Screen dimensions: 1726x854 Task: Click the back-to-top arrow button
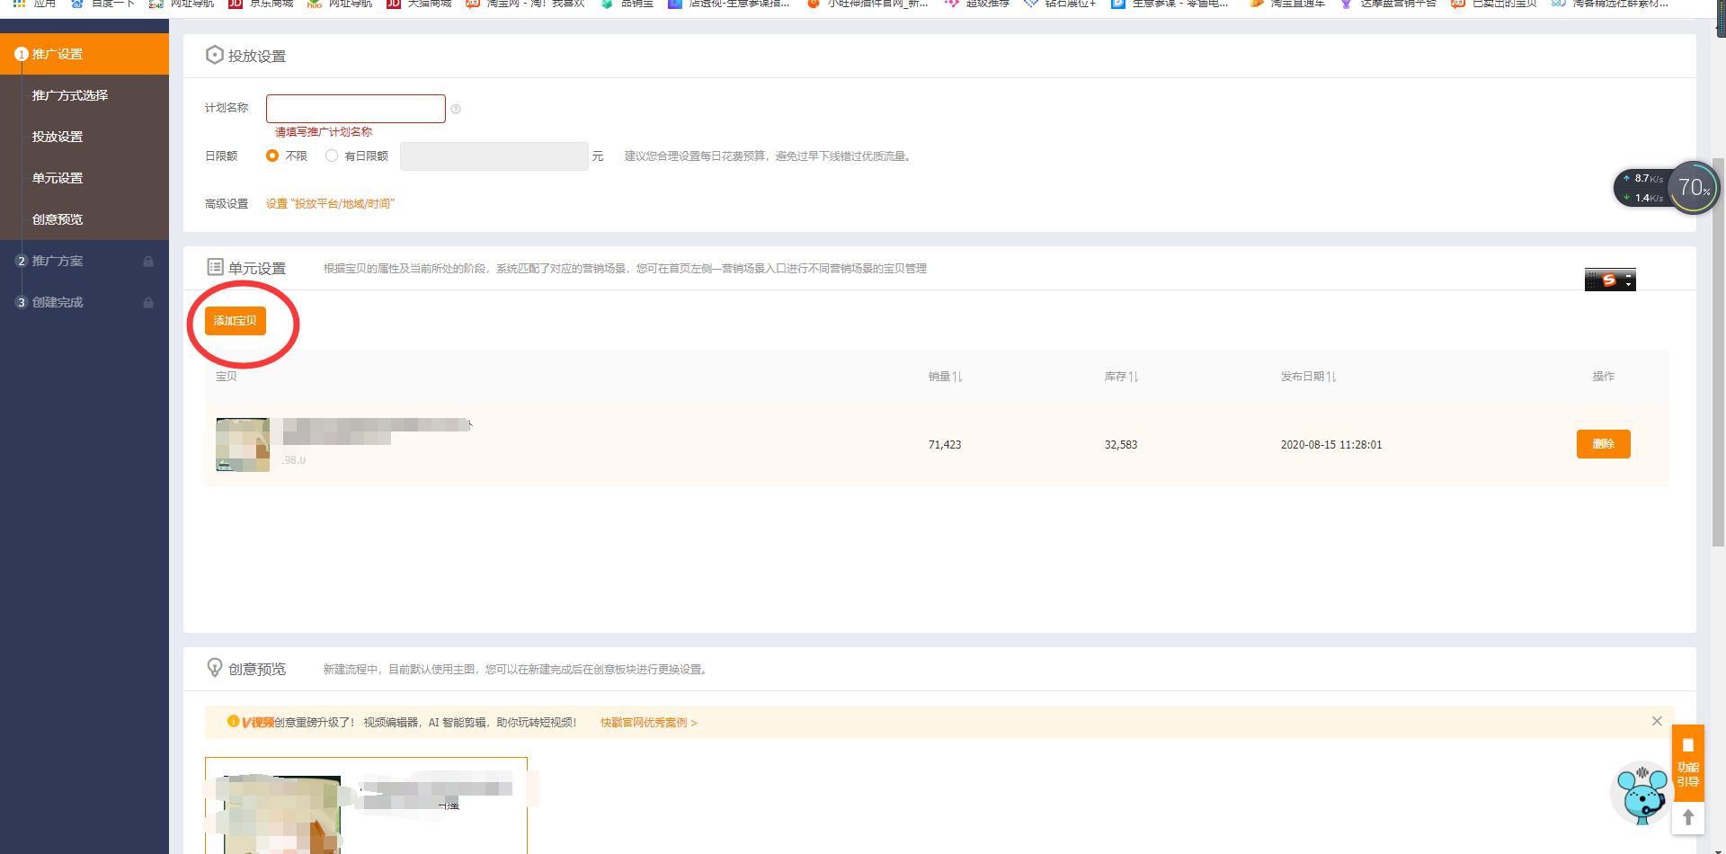[x=1688, y=817]
